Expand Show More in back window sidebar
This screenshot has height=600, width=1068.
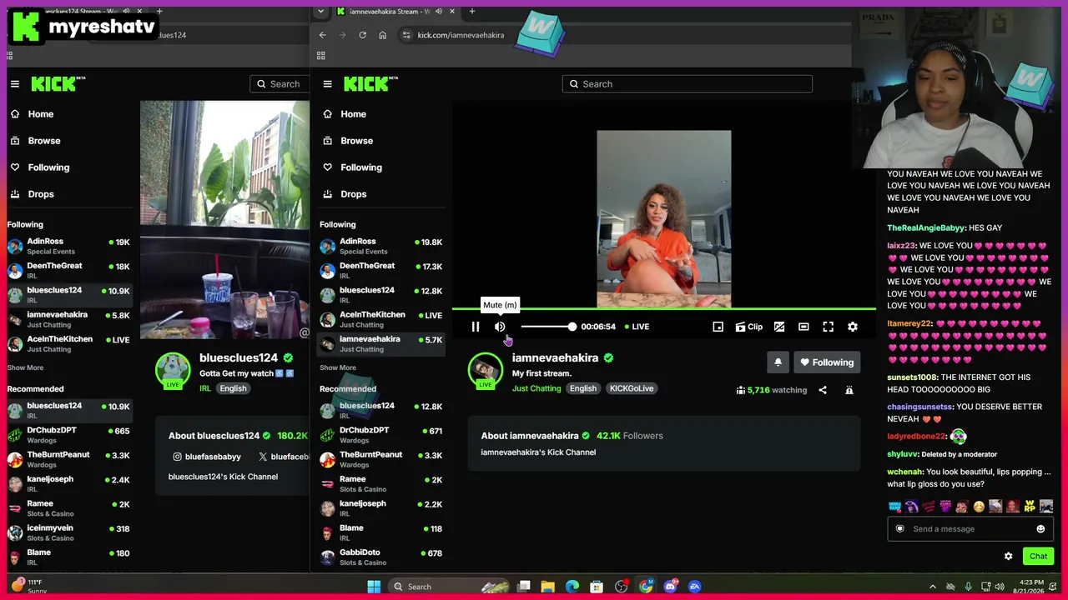point(25,367)
